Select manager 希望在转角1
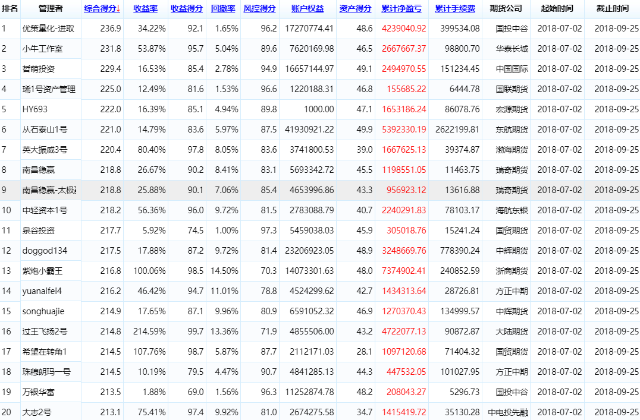The height and width of the screenshot is (420, 640). point(45,352)
